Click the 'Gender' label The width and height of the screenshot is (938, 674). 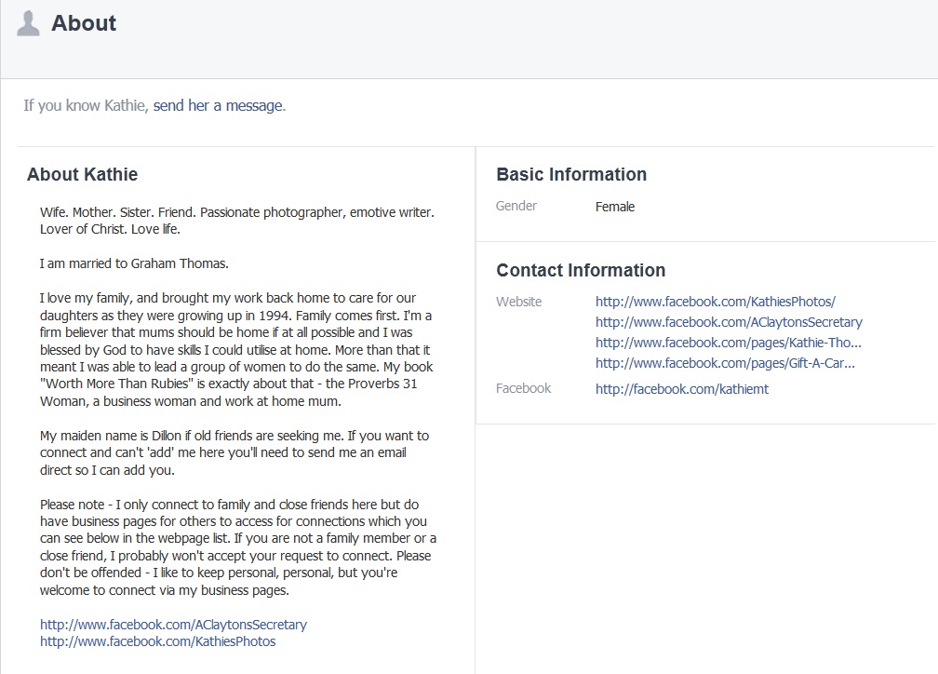(516, 206)
